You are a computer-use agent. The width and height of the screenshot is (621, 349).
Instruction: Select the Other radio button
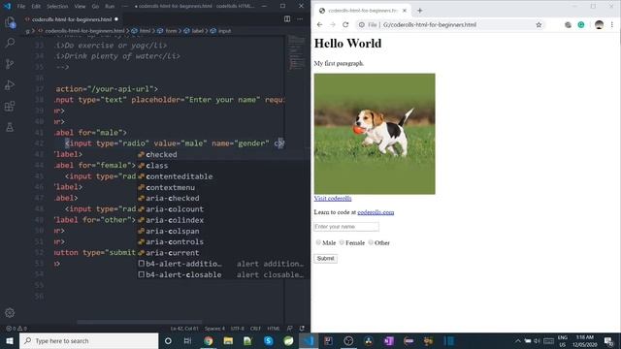point(371,242)
